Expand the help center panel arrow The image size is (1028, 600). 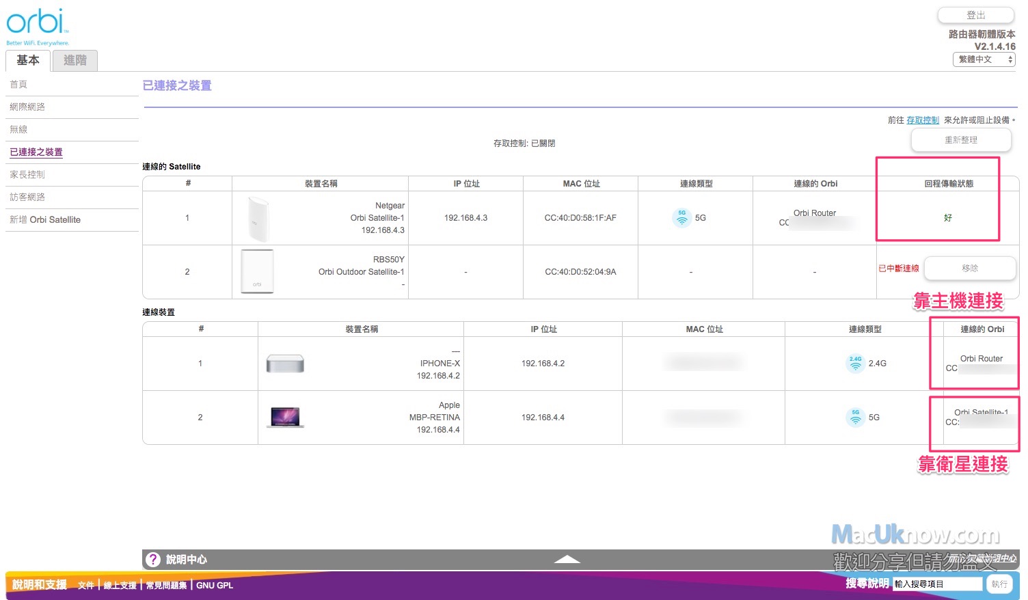pyautogui.click(x=567, y=560)
